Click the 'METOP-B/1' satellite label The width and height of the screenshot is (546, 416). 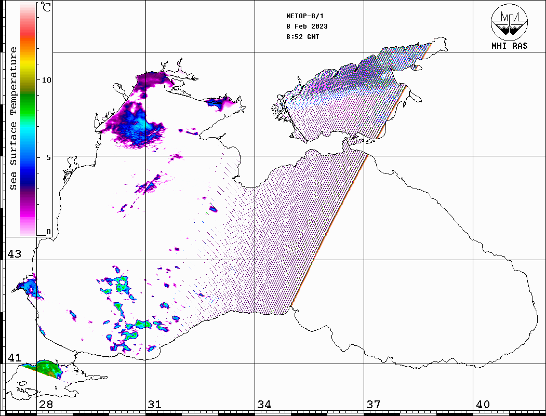click(305, 16)
